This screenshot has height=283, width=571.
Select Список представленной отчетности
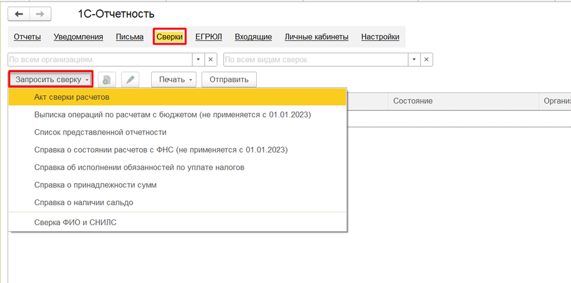(178, 132)
